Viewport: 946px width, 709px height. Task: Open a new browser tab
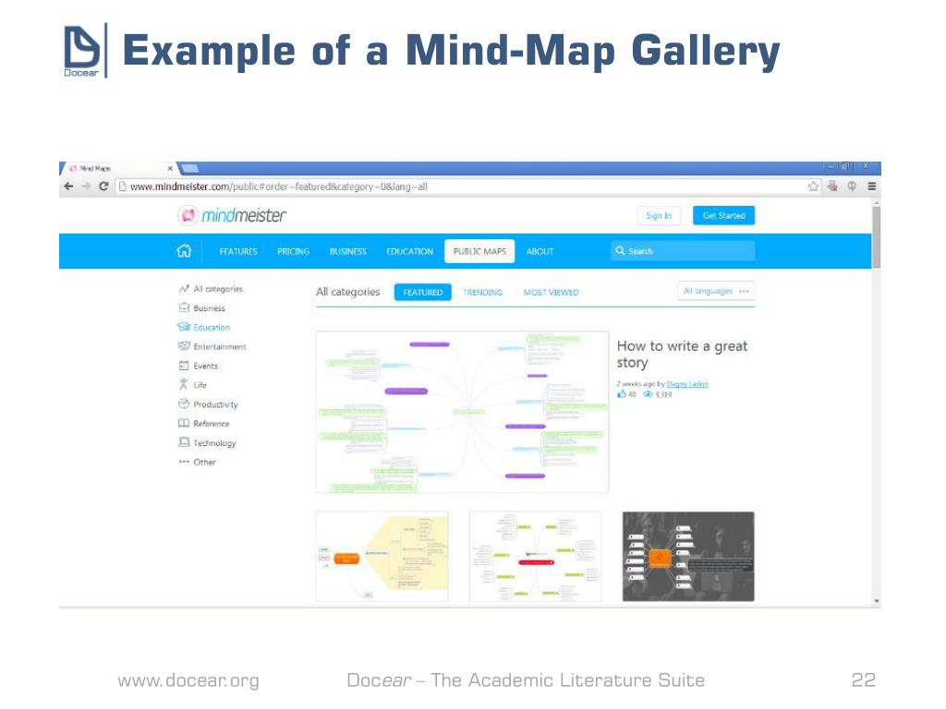click(x=190, y=168)
